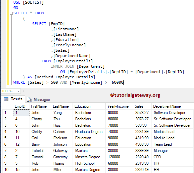Click the top-left corner cell of results grid

click(8, 106)
